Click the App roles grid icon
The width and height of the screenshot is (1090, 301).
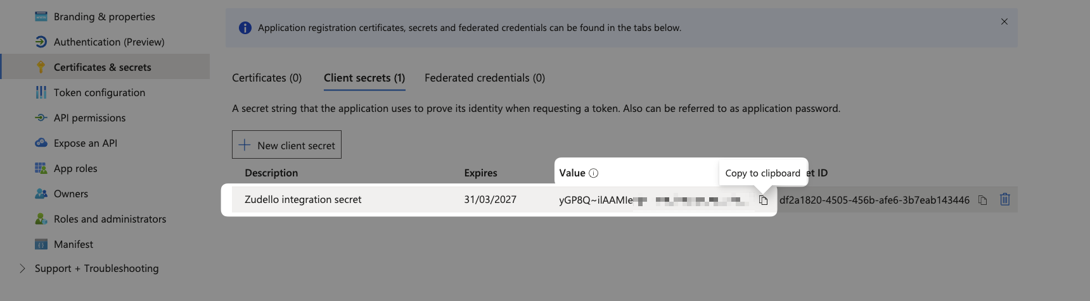coord(41,168)
